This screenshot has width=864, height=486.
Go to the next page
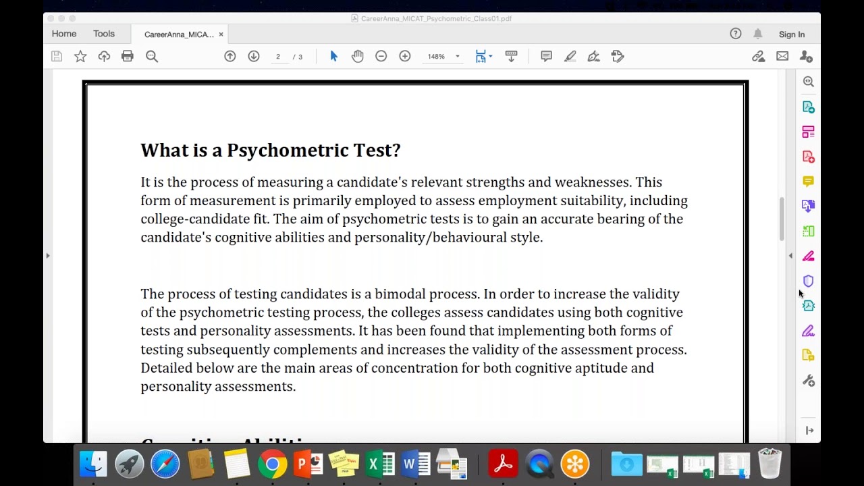click(x=254, y=57)
